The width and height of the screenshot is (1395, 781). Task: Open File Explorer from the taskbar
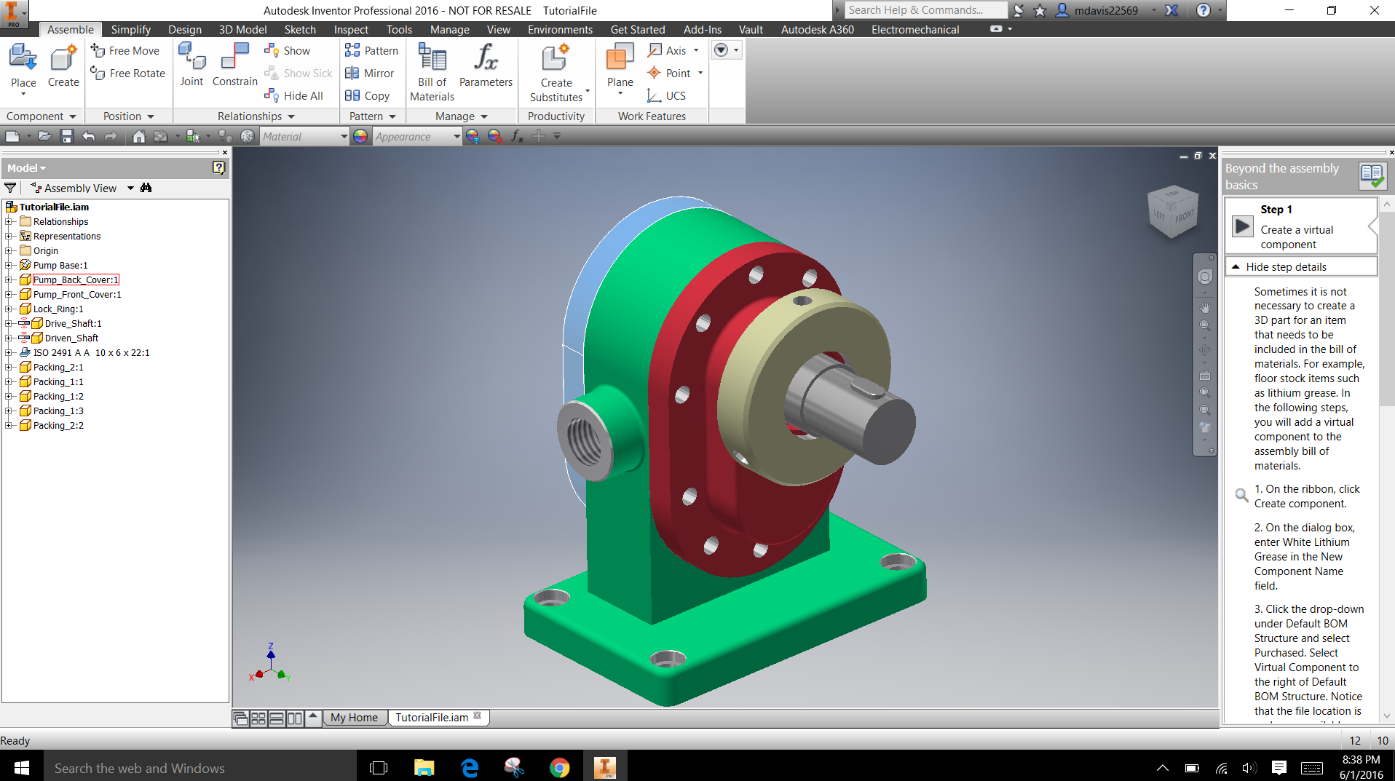(x=424, y=767)
